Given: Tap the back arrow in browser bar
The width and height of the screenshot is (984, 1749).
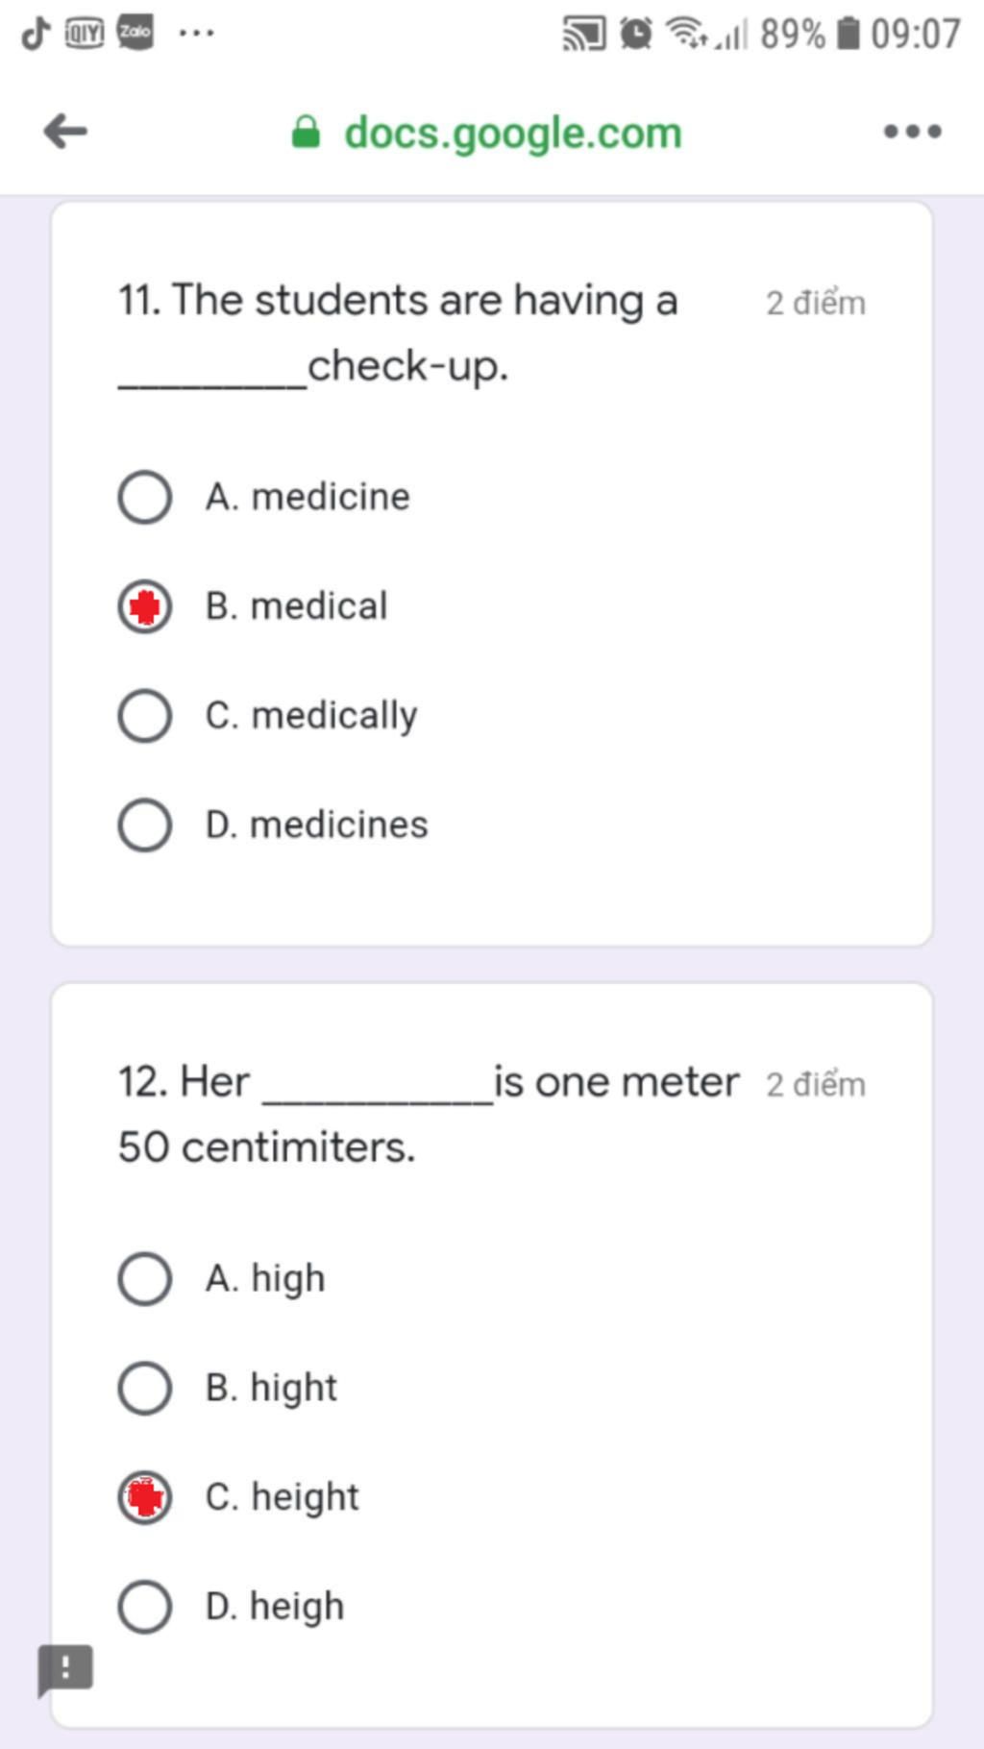Looking at the screenshot, I should (65, 131).
